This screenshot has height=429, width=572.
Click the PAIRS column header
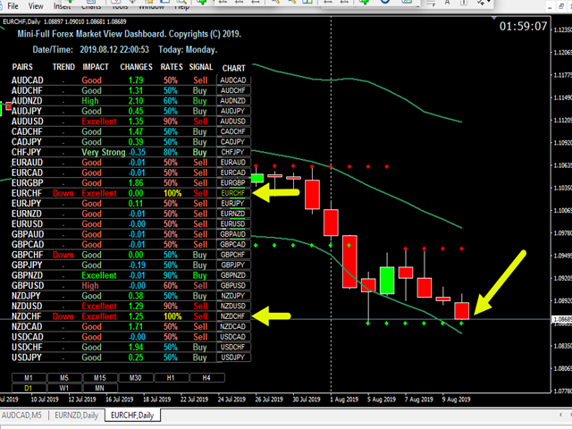[x=22, y=67]
